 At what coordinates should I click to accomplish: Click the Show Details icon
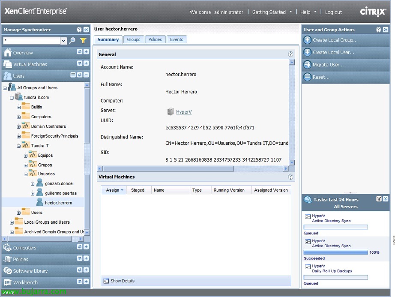pyautogui.click(x=106, y=281)
